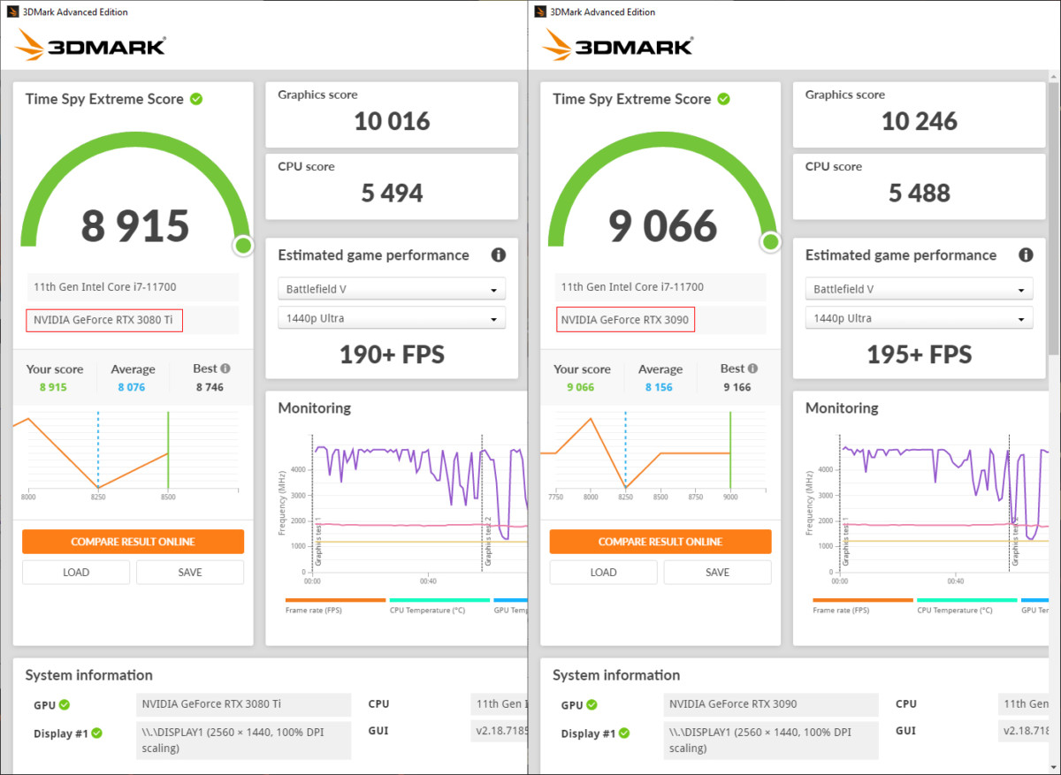
Task: Click the dashed blue average line in the right score chart
Action: [x=625, y=449]
